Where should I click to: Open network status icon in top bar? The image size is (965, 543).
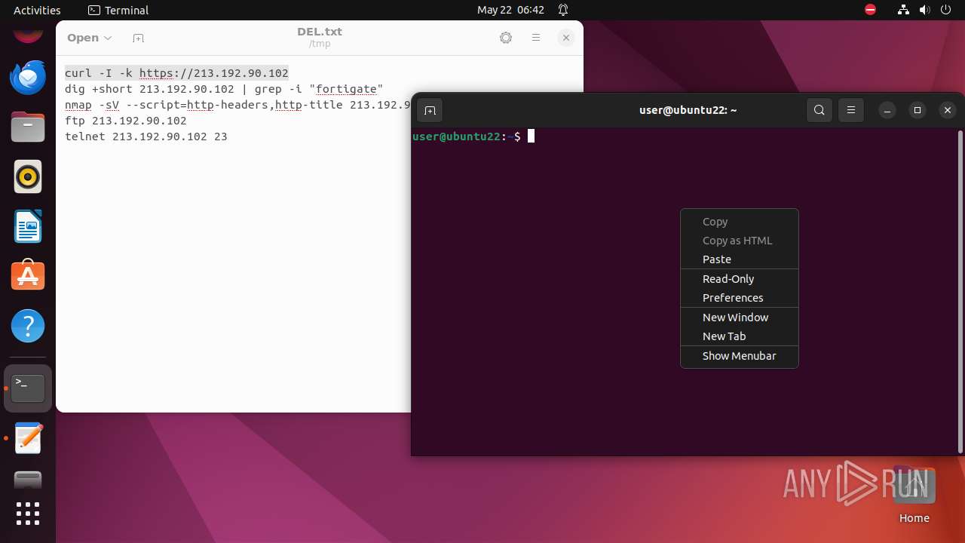pos(904,10)
